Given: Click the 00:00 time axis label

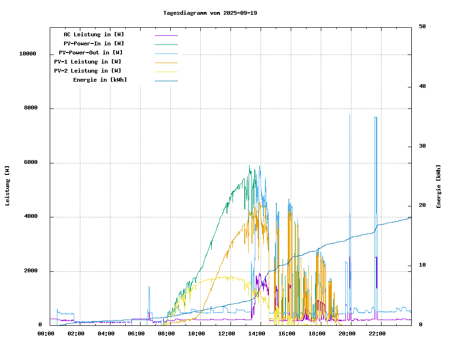Looking at the screenshot, I should 46,333.
